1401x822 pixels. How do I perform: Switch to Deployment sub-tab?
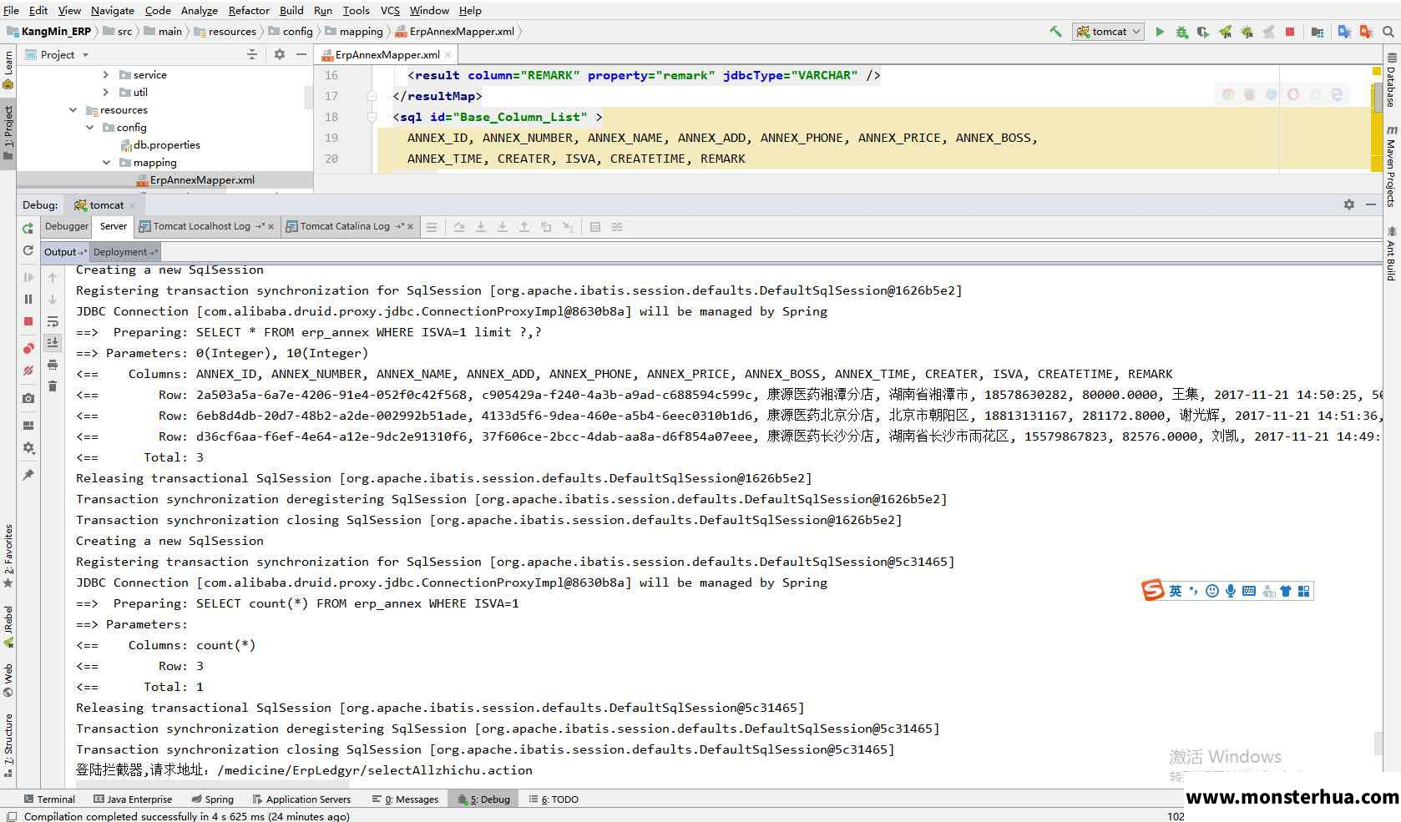(124, 251)
